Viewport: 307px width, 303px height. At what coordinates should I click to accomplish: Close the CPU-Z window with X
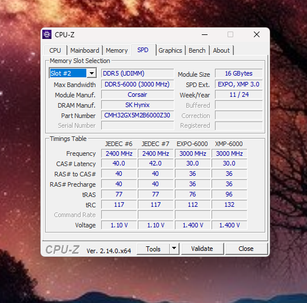257,34
